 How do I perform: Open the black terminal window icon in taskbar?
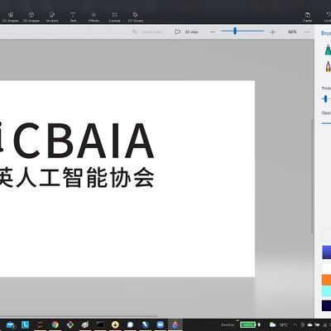(100, 324)
